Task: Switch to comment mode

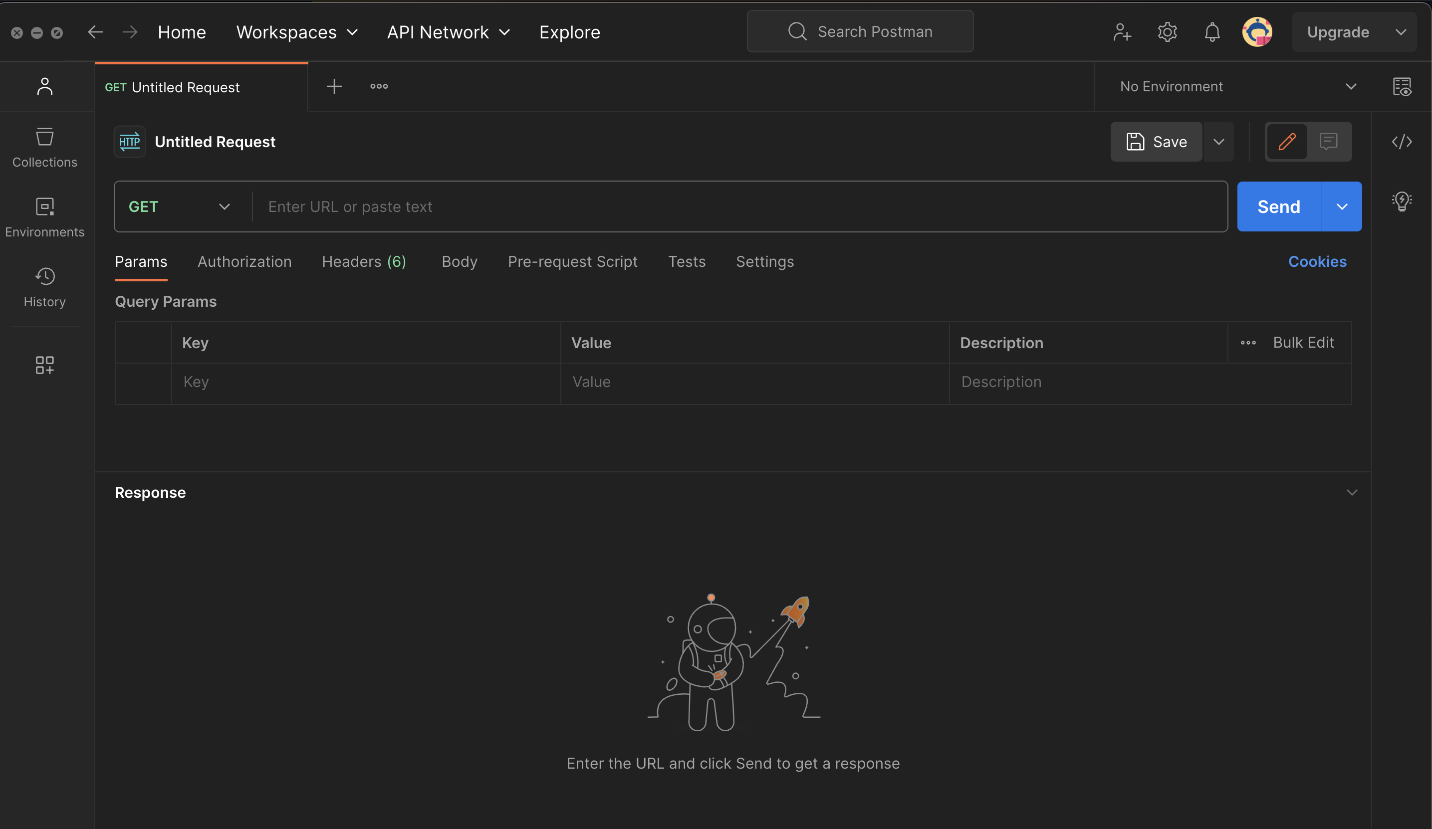Action: point(1329,142)
